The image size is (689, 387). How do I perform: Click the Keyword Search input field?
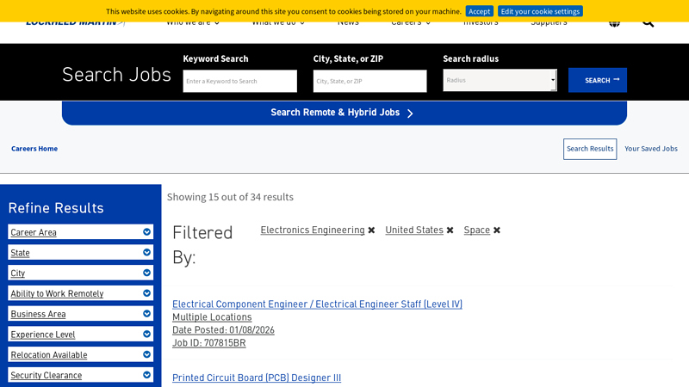[240, 81]
